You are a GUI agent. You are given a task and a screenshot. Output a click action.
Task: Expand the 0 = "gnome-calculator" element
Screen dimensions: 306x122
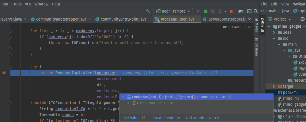point(128,103)
